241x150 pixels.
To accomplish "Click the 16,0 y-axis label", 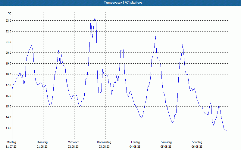I will tap(8, 96).
